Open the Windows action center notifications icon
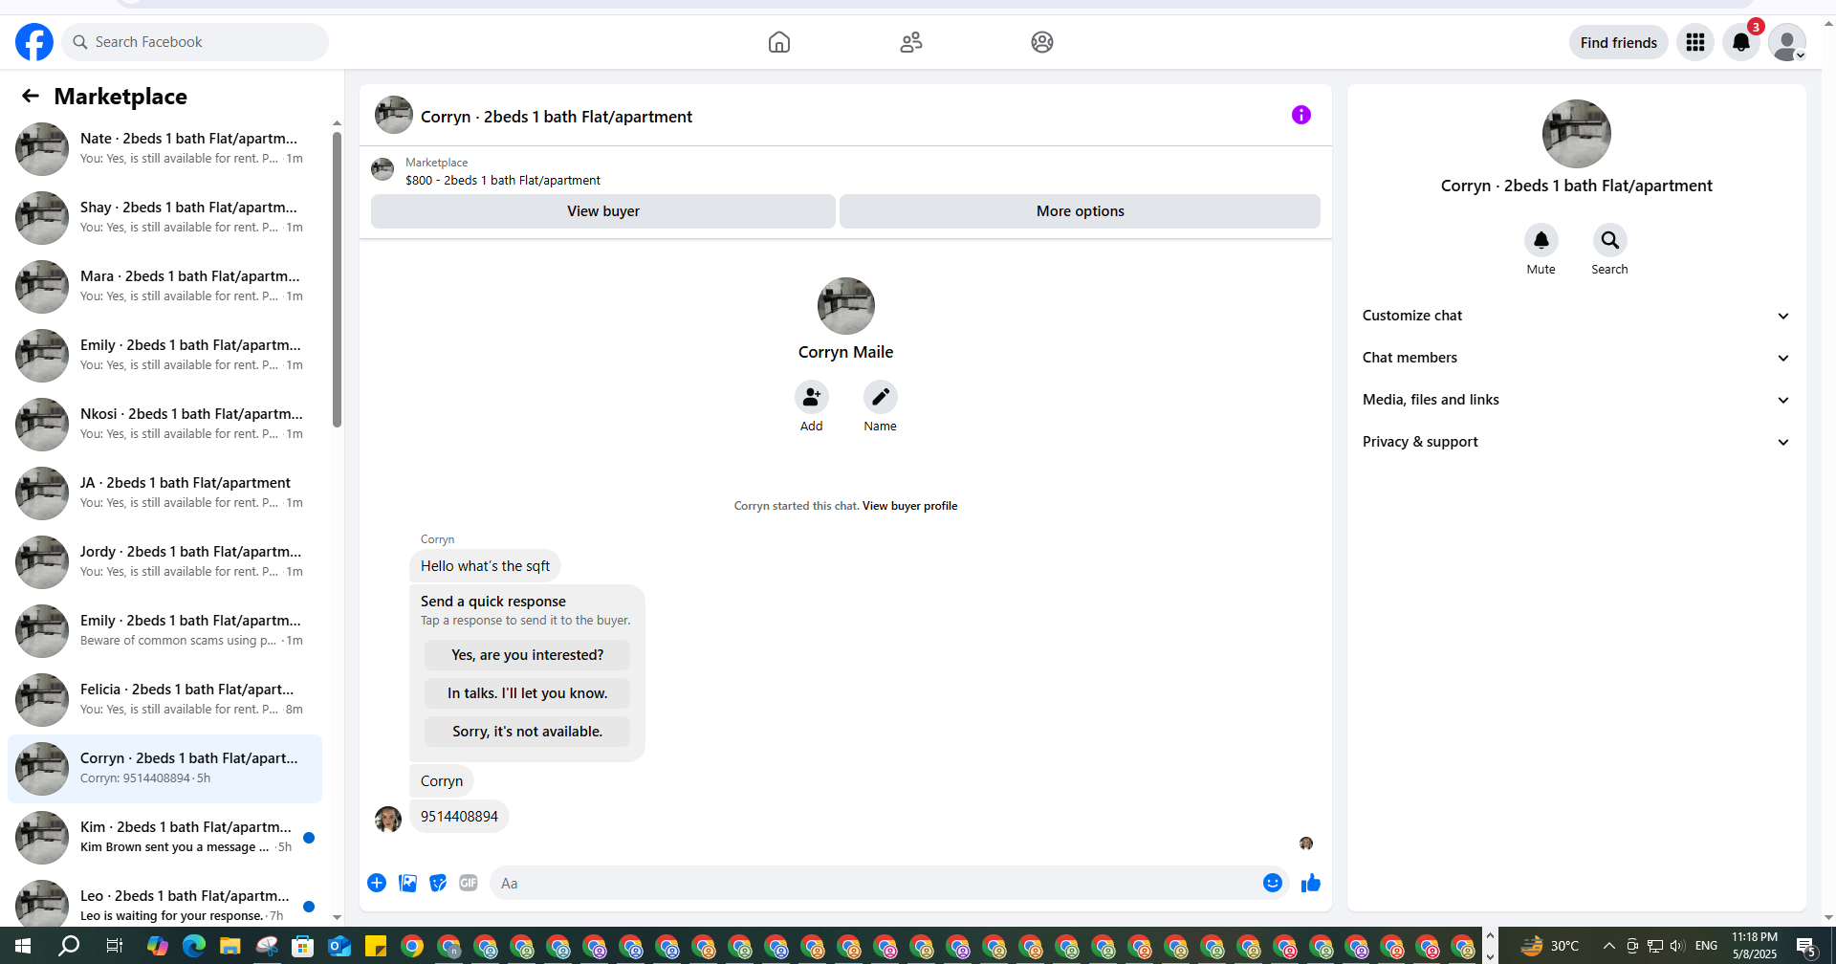 (x=1806, y=946)
